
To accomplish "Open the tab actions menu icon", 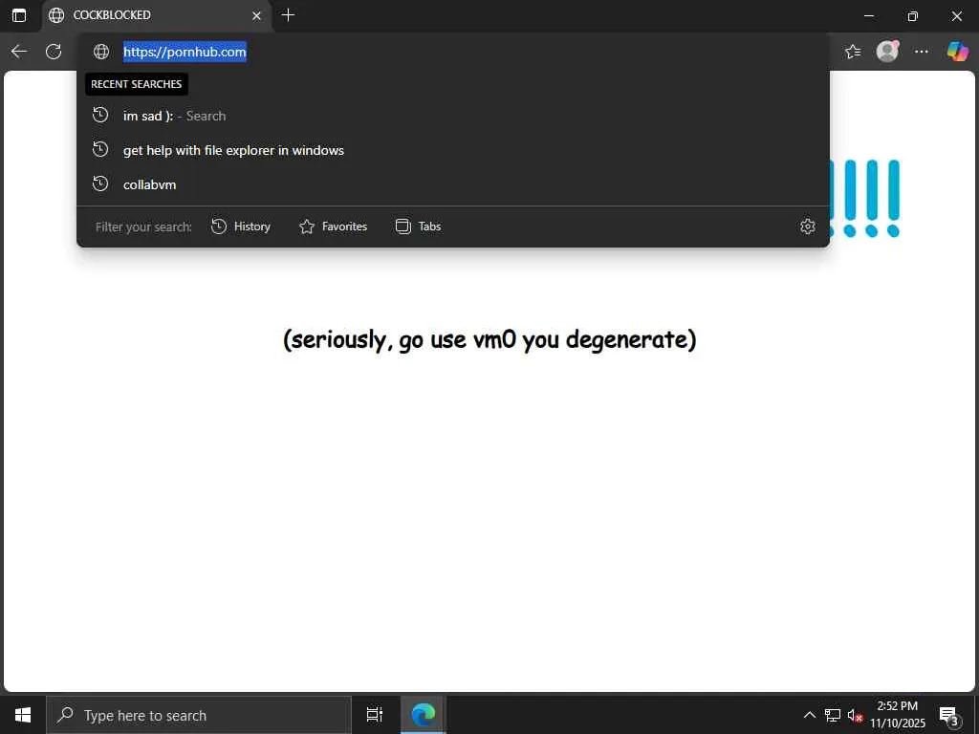I will (x=19, y=15).
